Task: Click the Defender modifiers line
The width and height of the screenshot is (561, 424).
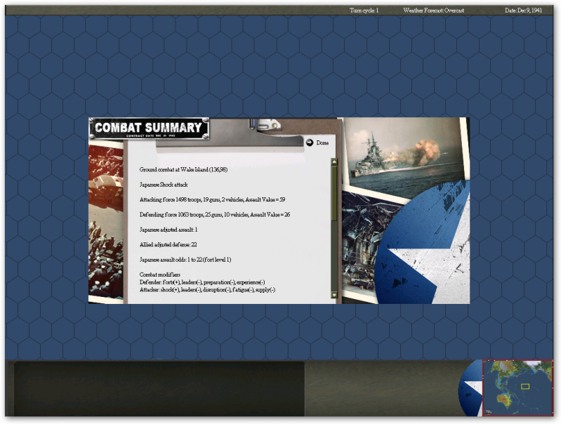Action: click(x=202, y=282)
